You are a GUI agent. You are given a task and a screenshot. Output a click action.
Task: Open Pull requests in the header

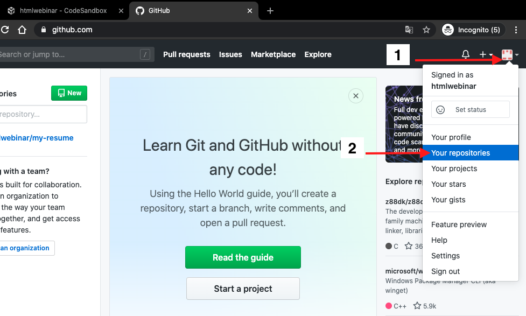coord(186,54)
